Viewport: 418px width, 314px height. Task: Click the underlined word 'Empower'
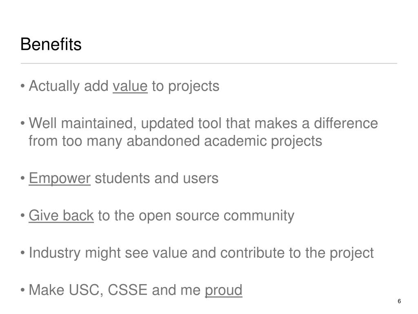click(60, 179)
